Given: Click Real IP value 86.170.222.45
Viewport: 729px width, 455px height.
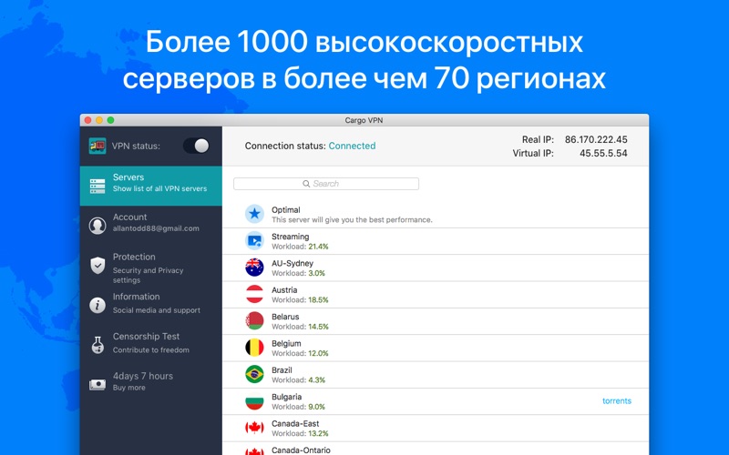Looking at the screenshot, I should (596, 140).
